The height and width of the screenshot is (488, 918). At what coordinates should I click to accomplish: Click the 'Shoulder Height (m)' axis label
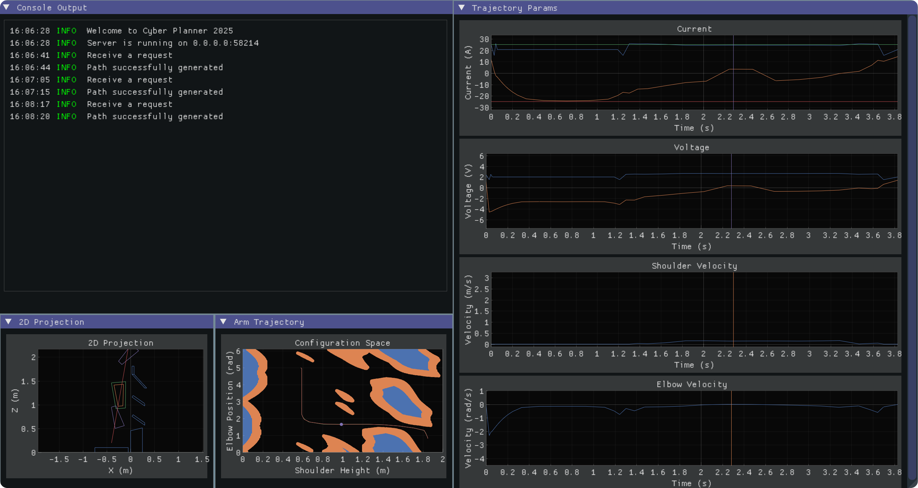click(x=342, y=470)
